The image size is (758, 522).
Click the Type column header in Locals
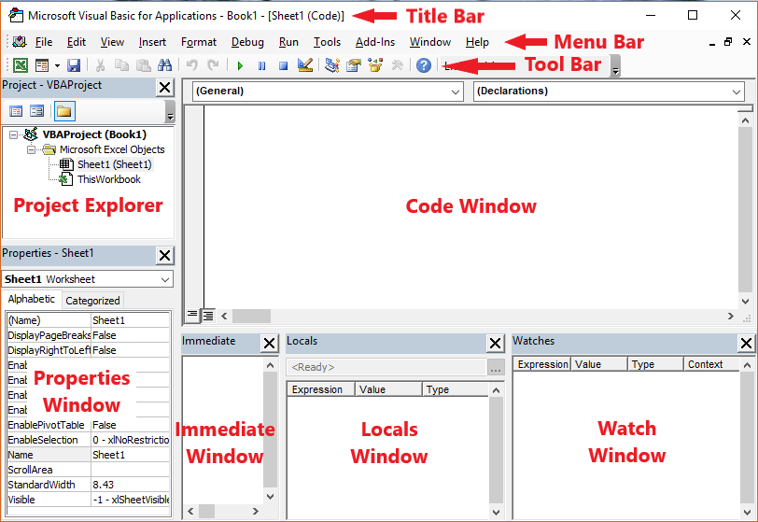point(456,389)
